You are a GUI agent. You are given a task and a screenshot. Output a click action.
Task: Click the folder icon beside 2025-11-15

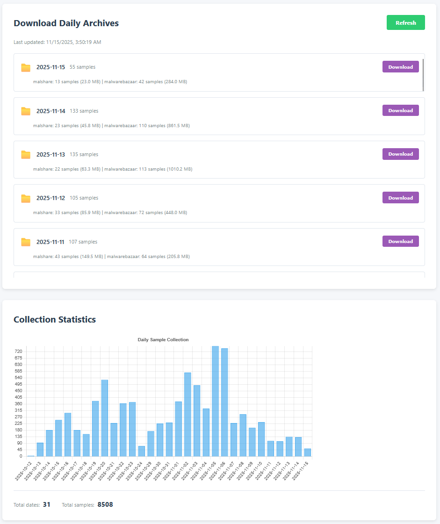coord(26,68)
